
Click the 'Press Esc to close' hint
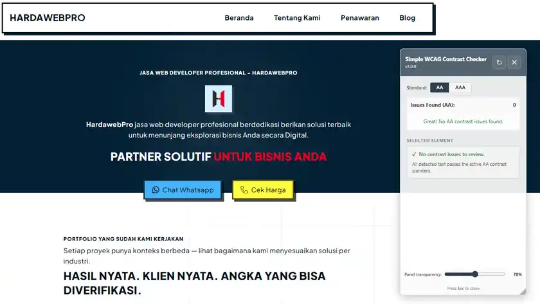click(463, 289)
